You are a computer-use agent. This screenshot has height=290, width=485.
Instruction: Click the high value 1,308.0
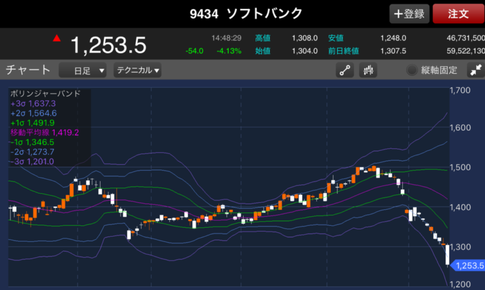pyautogui.click(x=305, y=38)
